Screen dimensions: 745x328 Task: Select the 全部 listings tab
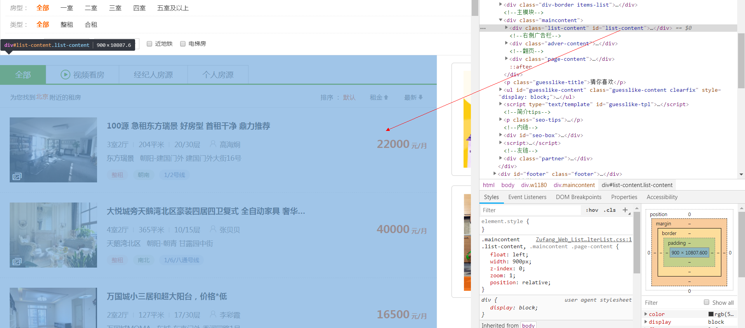(23, 75)
